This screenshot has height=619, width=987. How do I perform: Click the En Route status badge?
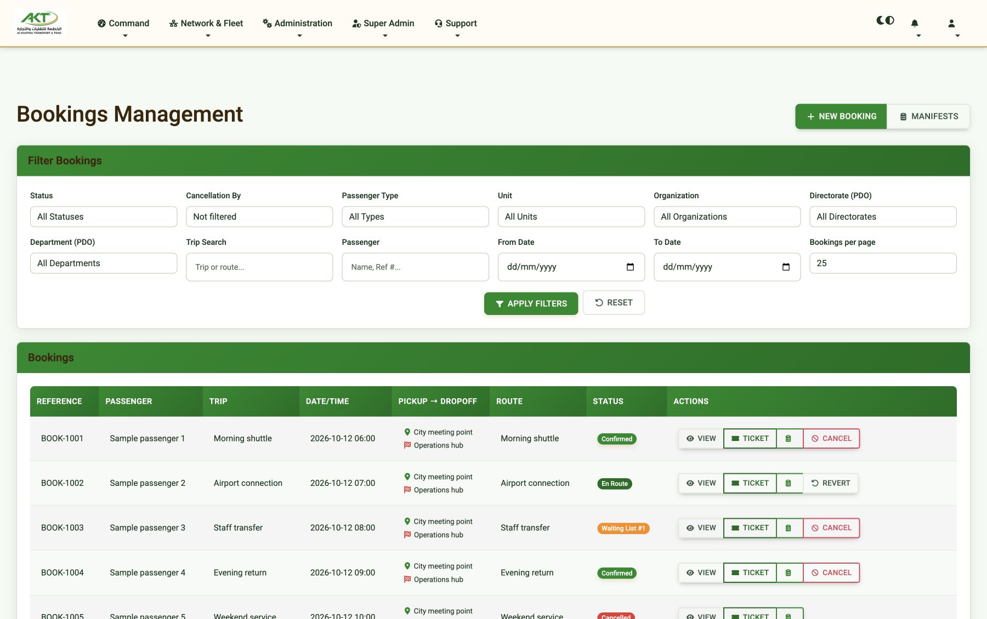615,484
